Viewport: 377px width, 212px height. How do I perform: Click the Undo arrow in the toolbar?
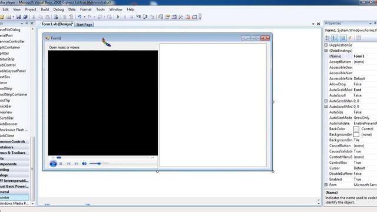(79, 17)
